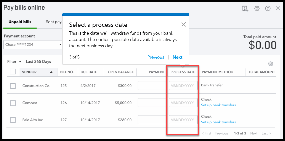Sort by Vendor column arrow
285x141 pixels.
point(51,72)
